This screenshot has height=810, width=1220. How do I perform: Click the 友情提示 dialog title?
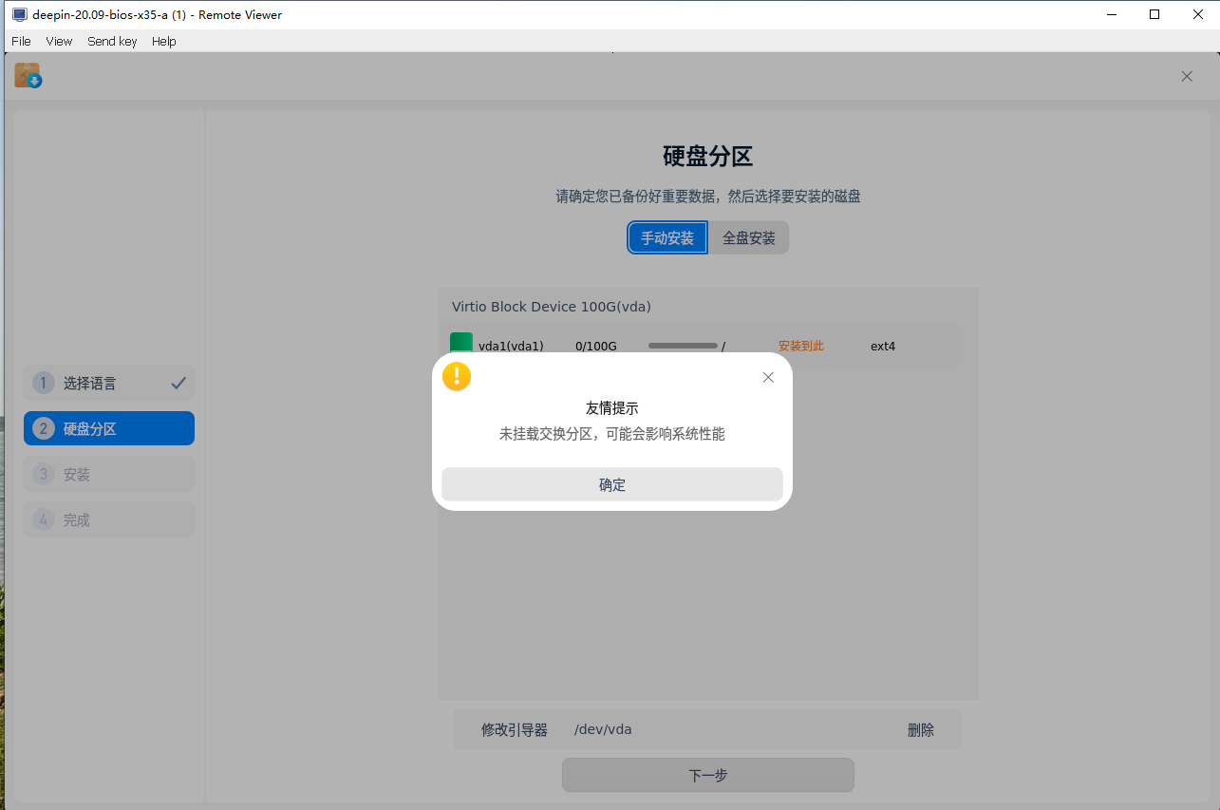coord(612,408)
